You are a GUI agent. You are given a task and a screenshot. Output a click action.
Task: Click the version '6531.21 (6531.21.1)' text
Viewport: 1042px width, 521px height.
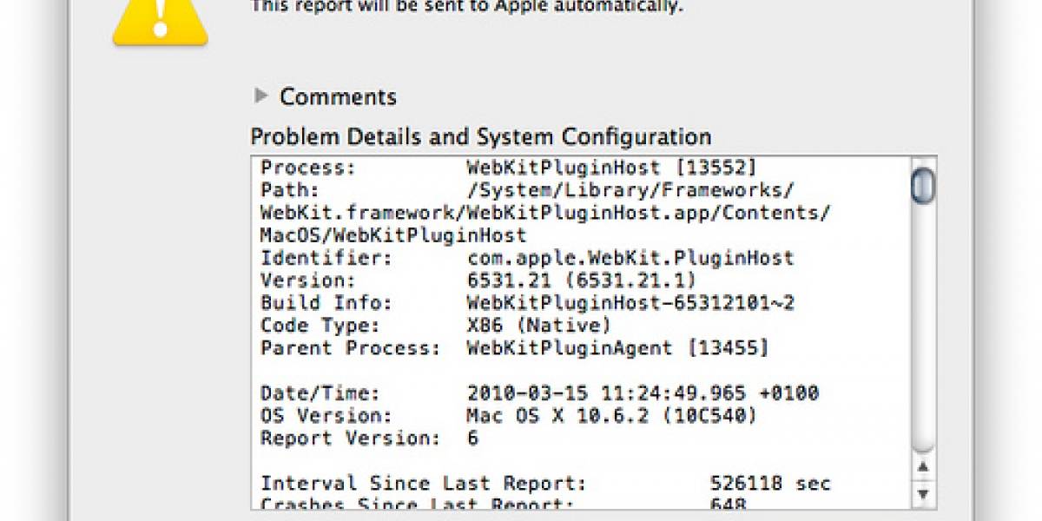pos(581,280)
